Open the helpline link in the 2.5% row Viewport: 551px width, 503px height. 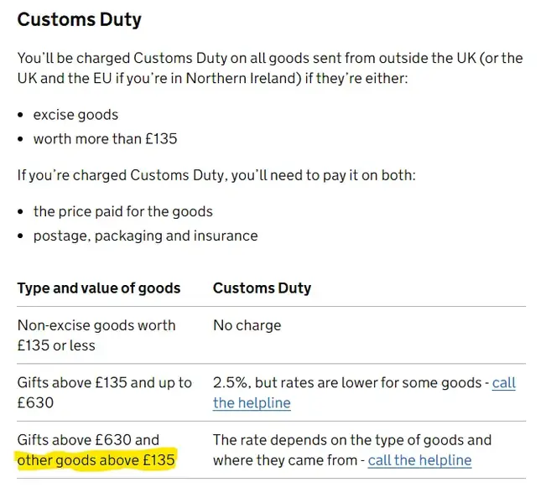252,402
